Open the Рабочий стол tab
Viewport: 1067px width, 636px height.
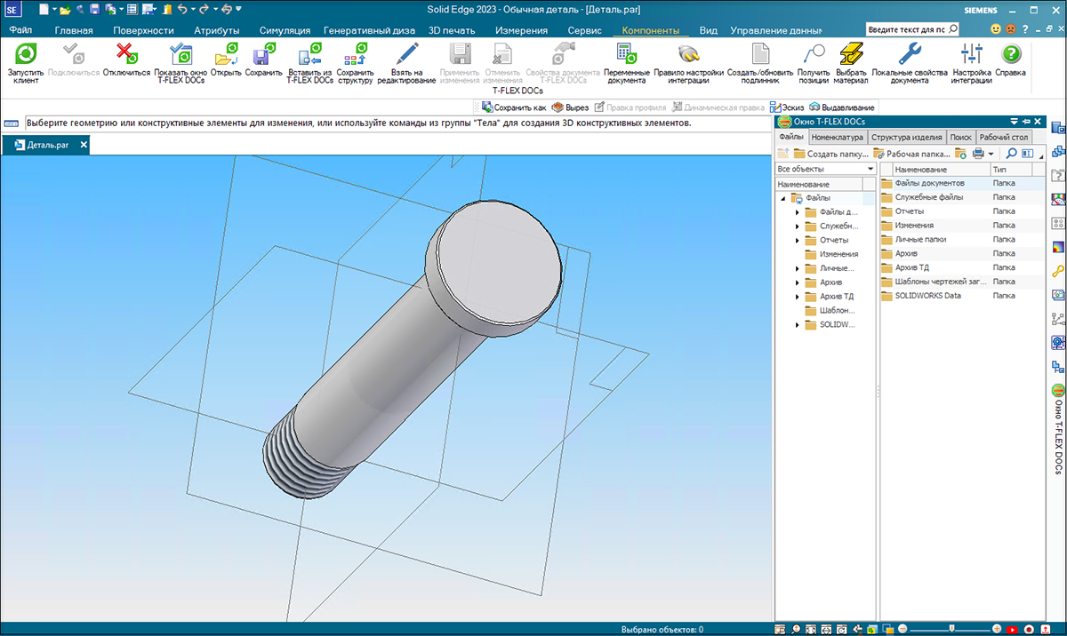point(1004,138)
